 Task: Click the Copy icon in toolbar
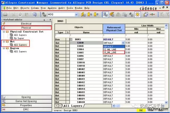(20, 14)
